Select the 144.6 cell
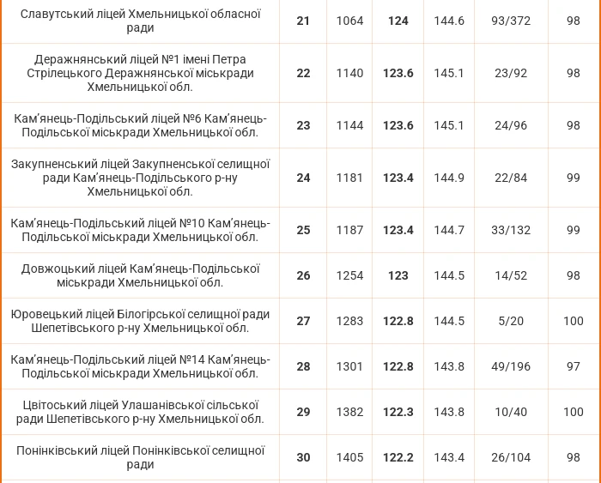This screenshot has height=483, width=601. pyautogui.click(x=449, y=21)
